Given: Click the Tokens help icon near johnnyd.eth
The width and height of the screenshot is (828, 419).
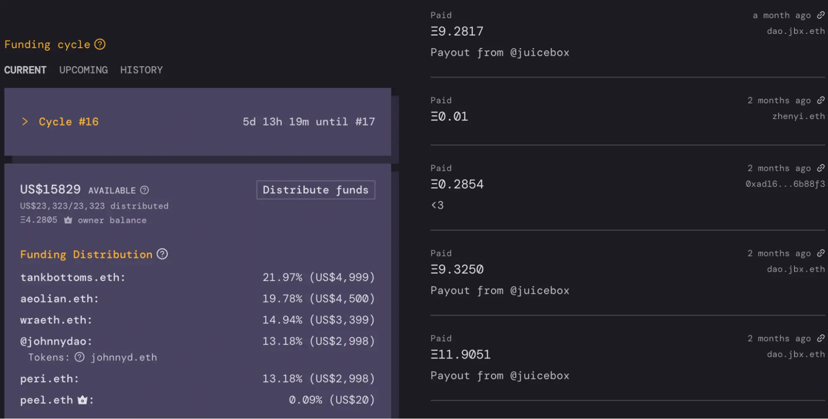Looking at the screenshot, I should coord(80,357).
